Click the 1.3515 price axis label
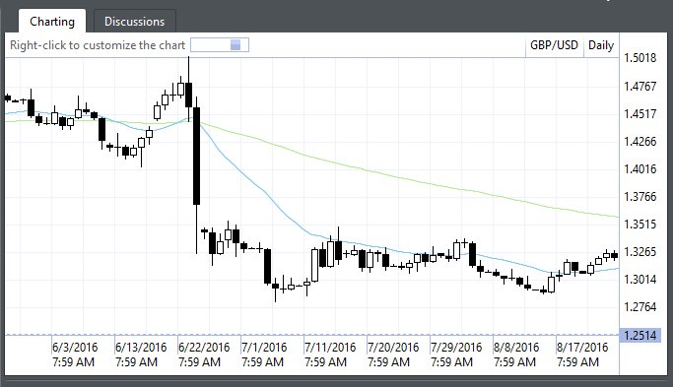The height and width of the screenshot is (387, 673). (x=639, y=224)
